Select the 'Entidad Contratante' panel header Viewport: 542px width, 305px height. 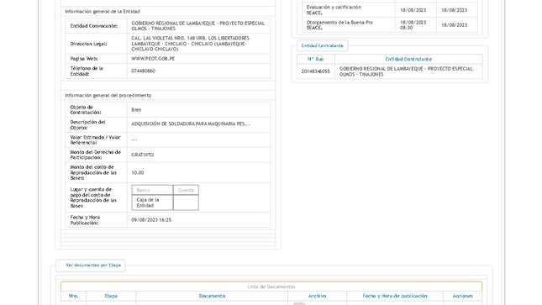pyautogui.click(x=323, y=45)
